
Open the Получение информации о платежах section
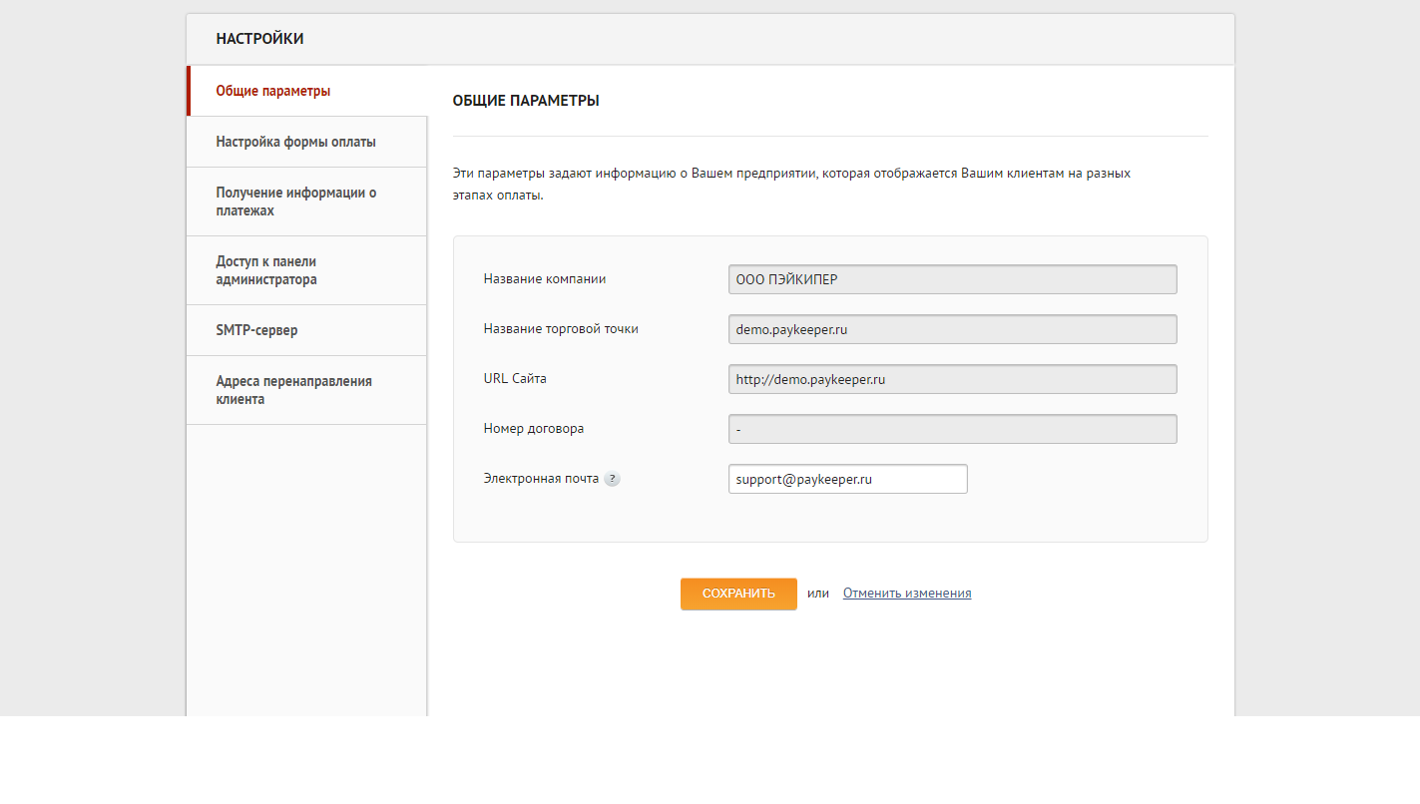(x=296, y=201)
